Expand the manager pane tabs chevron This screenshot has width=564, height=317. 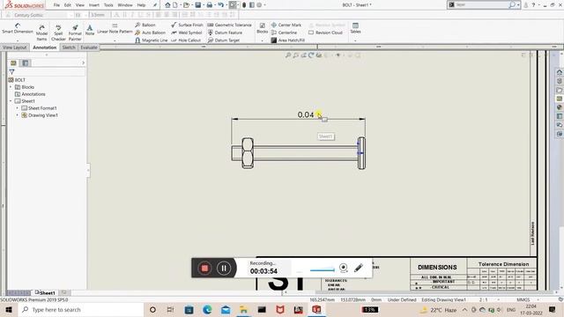coord(83,63)
